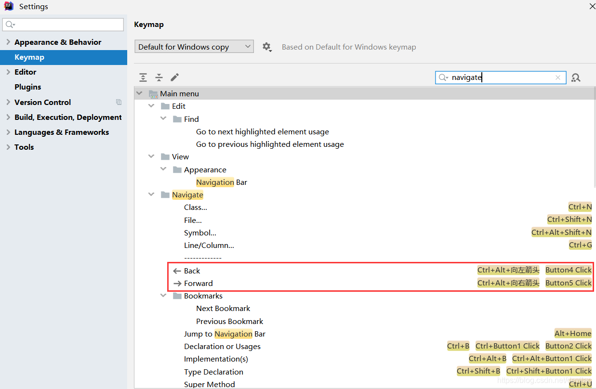Open Version Control settings page
Viewport: 596px width, 389px height.
click(x=42, y=102)
